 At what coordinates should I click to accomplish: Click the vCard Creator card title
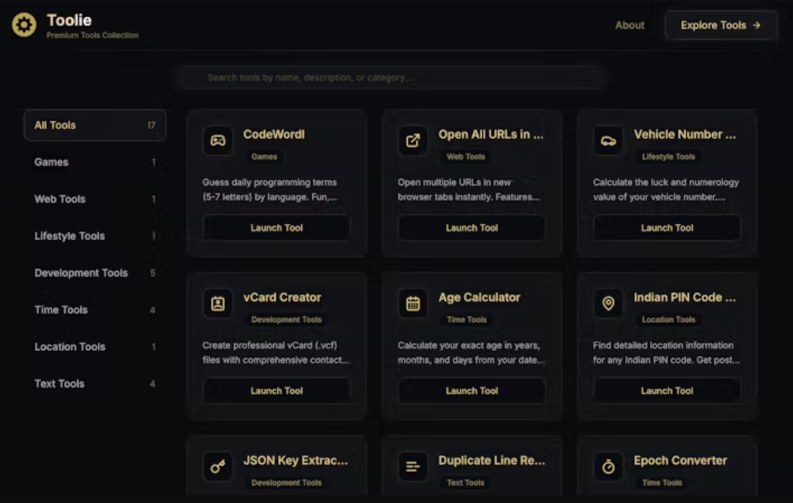pos(282,297)
